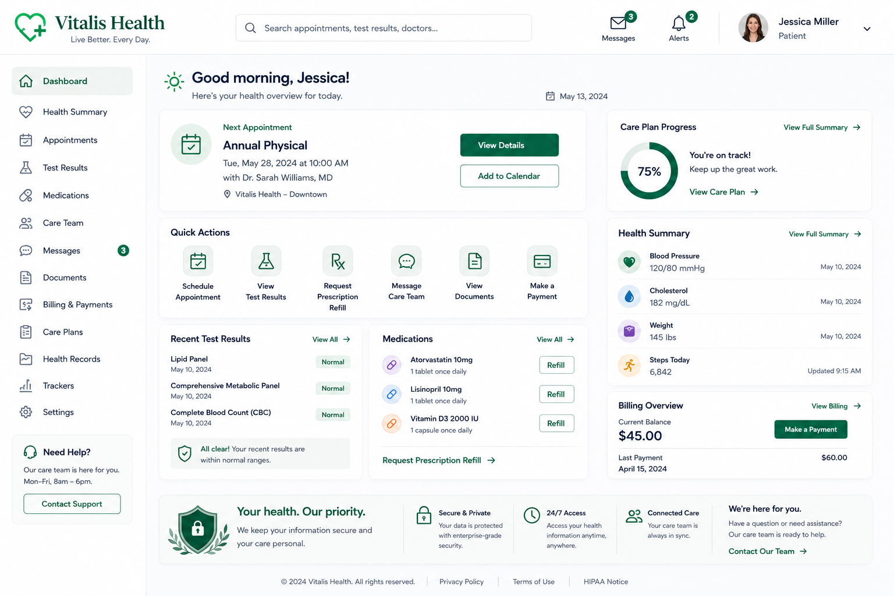This screenshot has height=596, width=894.
Task: Open Settings in the sidebar
Action: click(x=72, y=412)
